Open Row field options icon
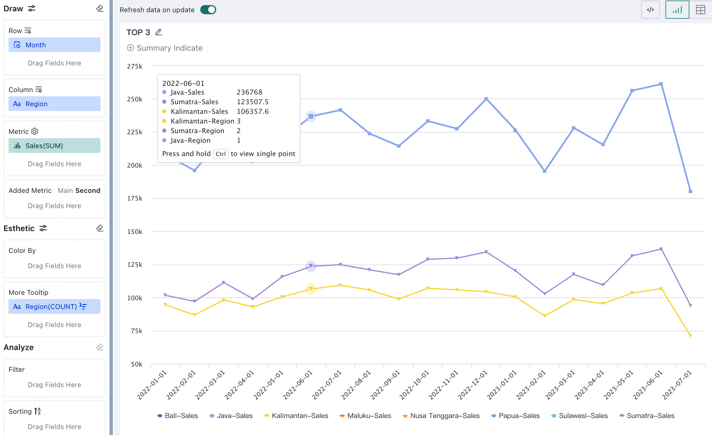The width and height of the screenshot is (712, 435). tap(28, 31)
